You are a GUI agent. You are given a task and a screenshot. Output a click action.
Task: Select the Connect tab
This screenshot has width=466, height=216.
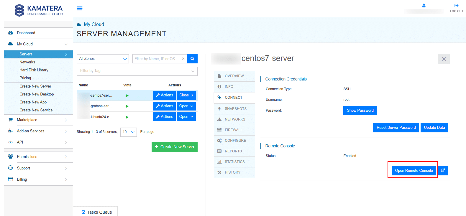click(234, 98)
